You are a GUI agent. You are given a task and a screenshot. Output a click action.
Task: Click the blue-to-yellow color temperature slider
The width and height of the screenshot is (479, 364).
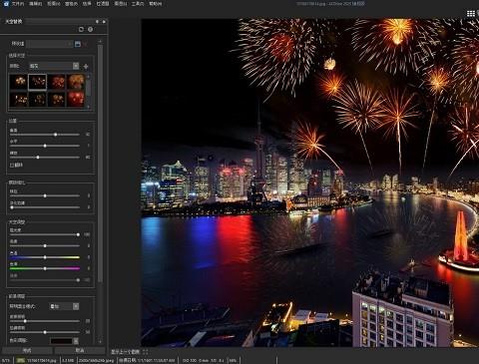pos(45,257)
